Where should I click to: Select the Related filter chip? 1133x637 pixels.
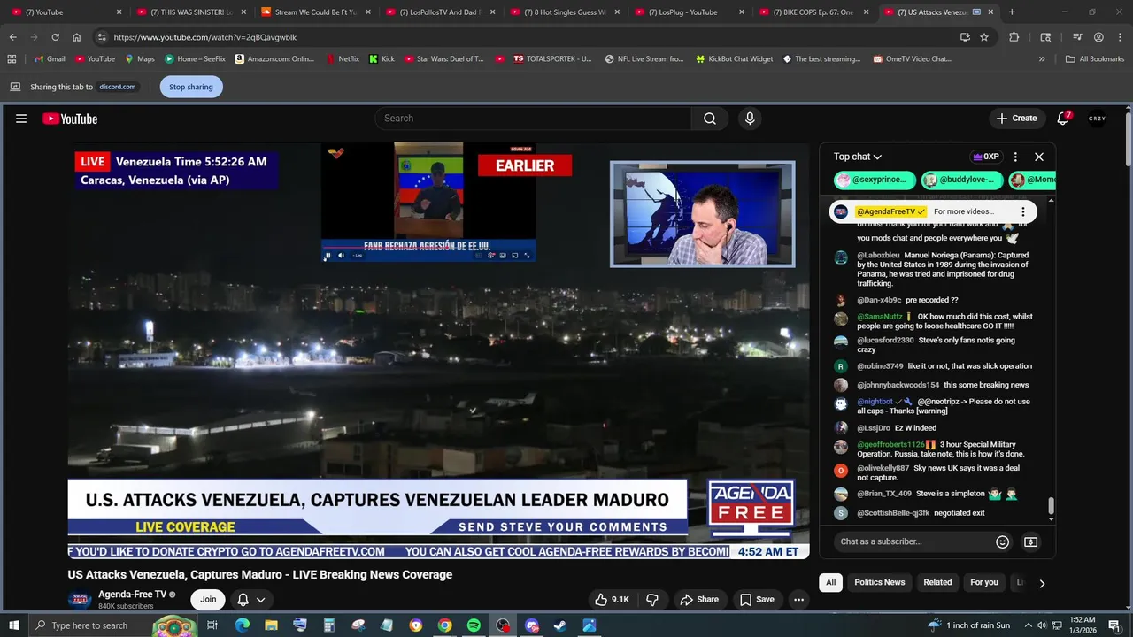[937, 582]
